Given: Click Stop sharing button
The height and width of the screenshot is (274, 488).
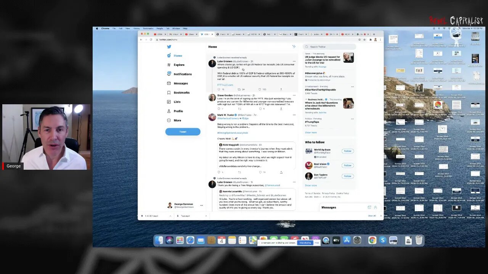Looking at the screenshot, I should [305, 243].
